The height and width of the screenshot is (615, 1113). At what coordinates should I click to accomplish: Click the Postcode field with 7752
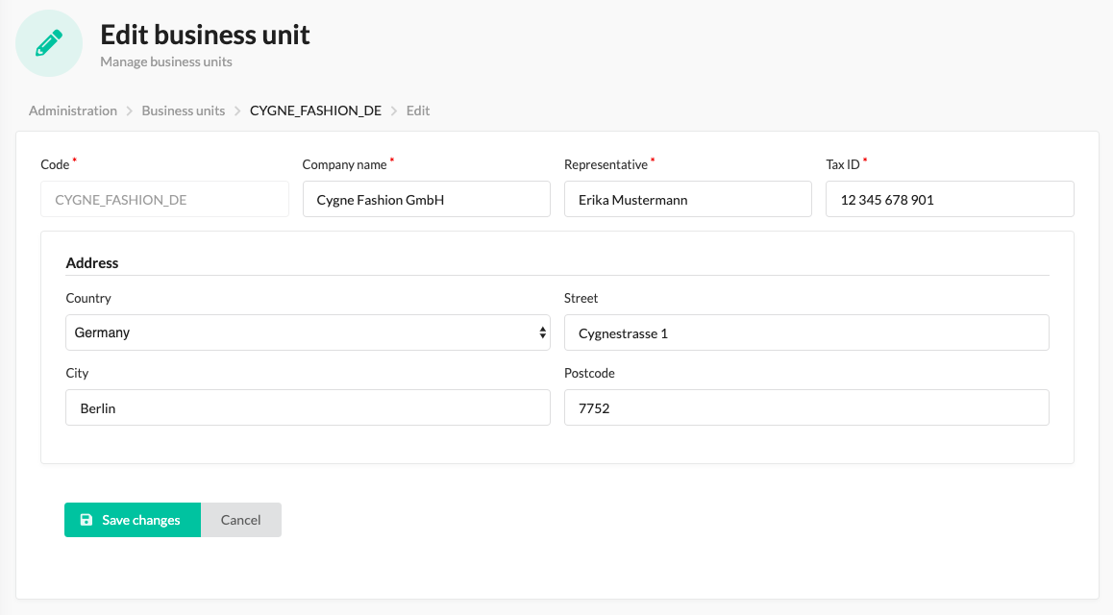806,407
